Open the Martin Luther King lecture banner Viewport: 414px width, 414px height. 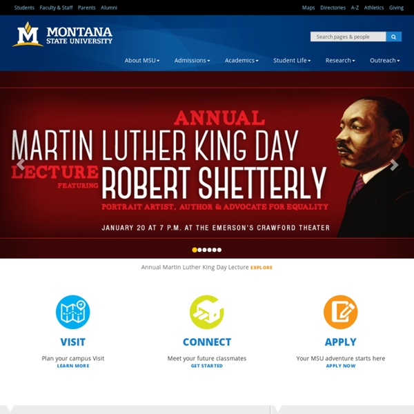pos(207,164)
